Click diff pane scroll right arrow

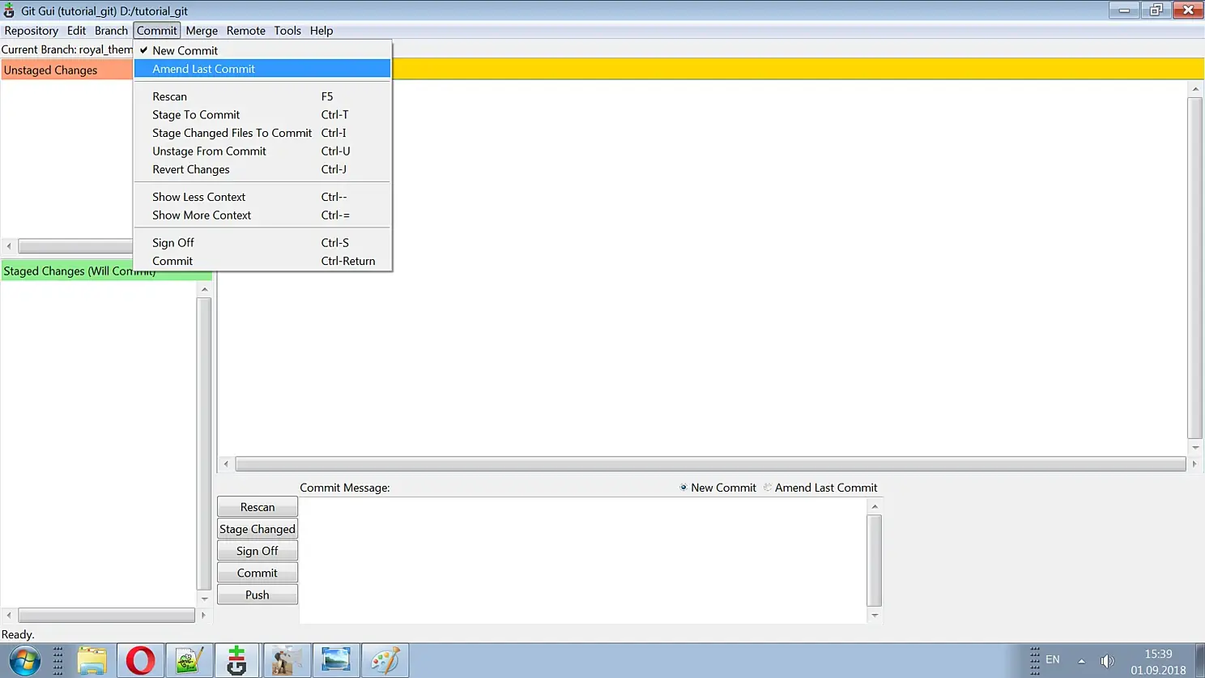click(x=1194, y=464)
